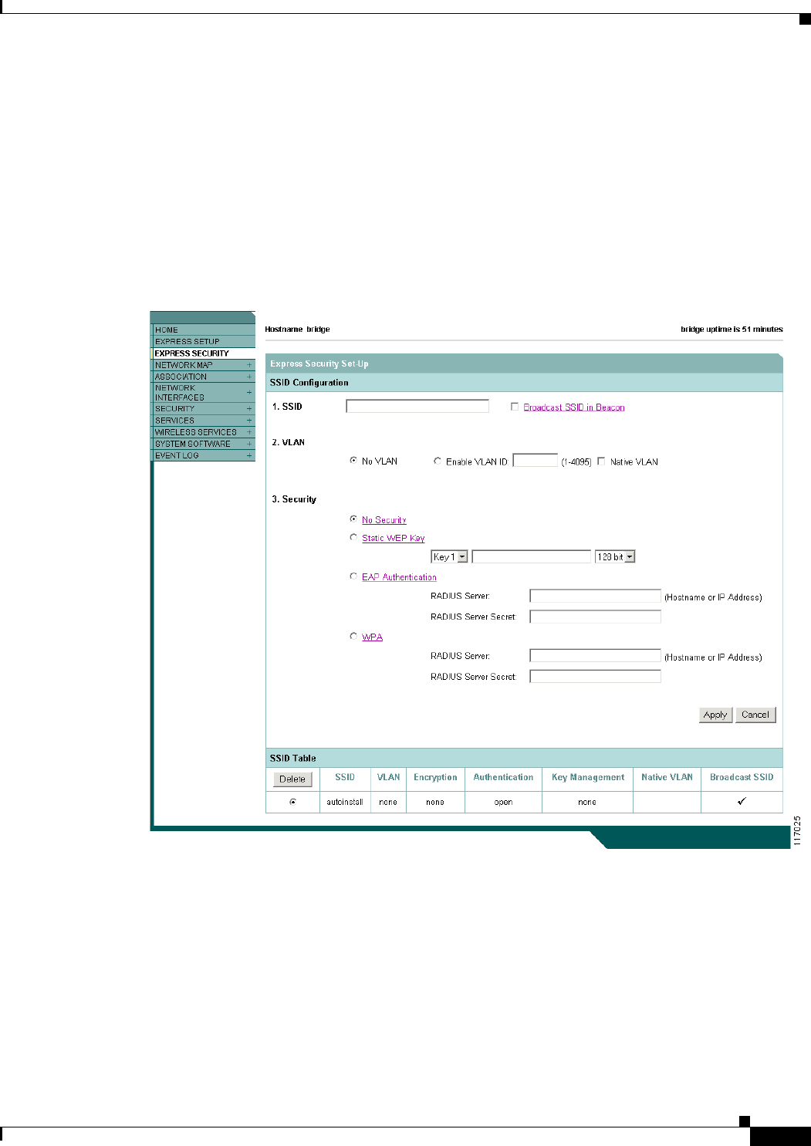Screen dimensions: 811x1146
Task: Click WPA RADIUS Server field
Action: click(596, 656)
